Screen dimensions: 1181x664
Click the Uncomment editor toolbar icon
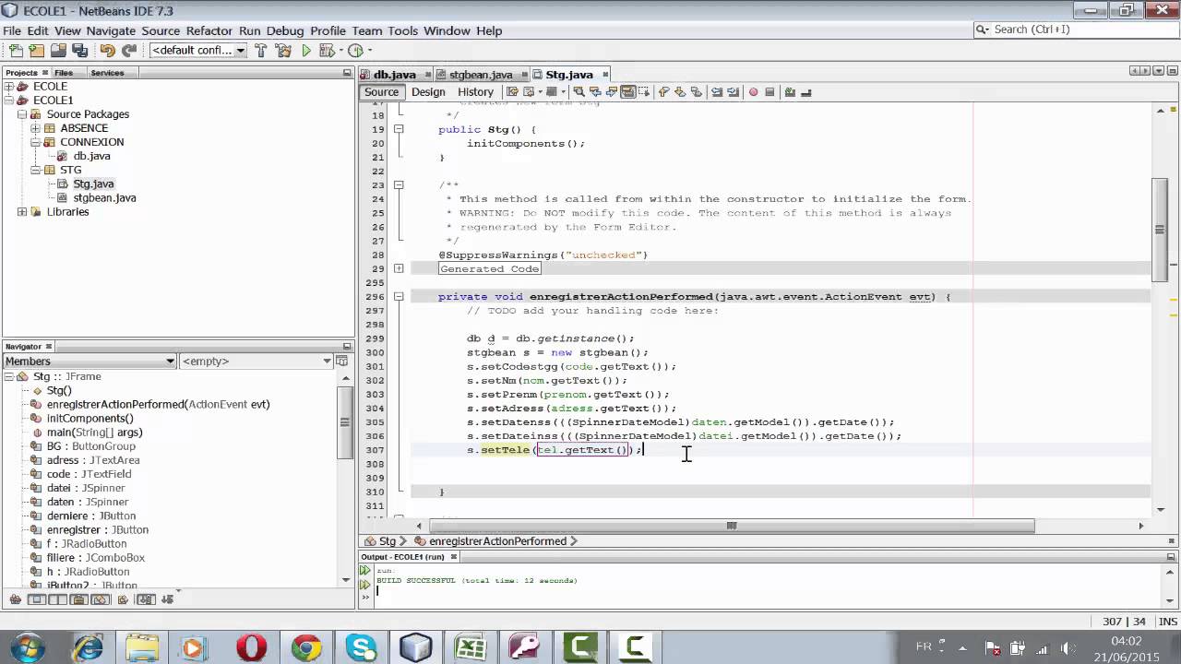pos(806,92)
